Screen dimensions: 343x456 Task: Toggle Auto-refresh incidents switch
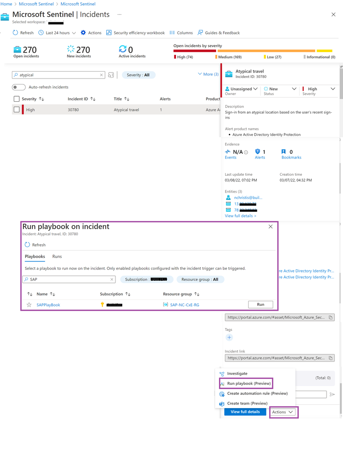(x=19, y=87)
